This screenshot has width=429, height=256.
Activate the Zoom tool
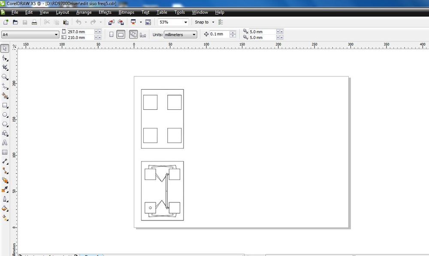(5, 77)
